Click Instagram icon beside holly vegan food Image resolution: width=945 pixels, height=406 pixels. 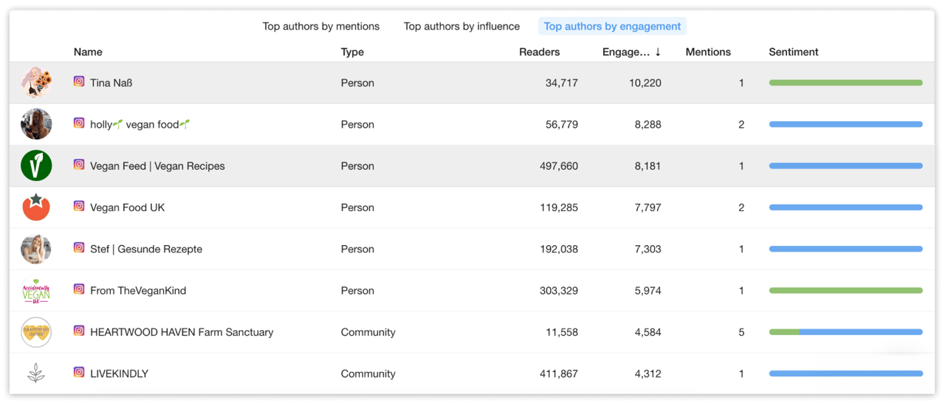pyautogui.click(x=79, y=123)
